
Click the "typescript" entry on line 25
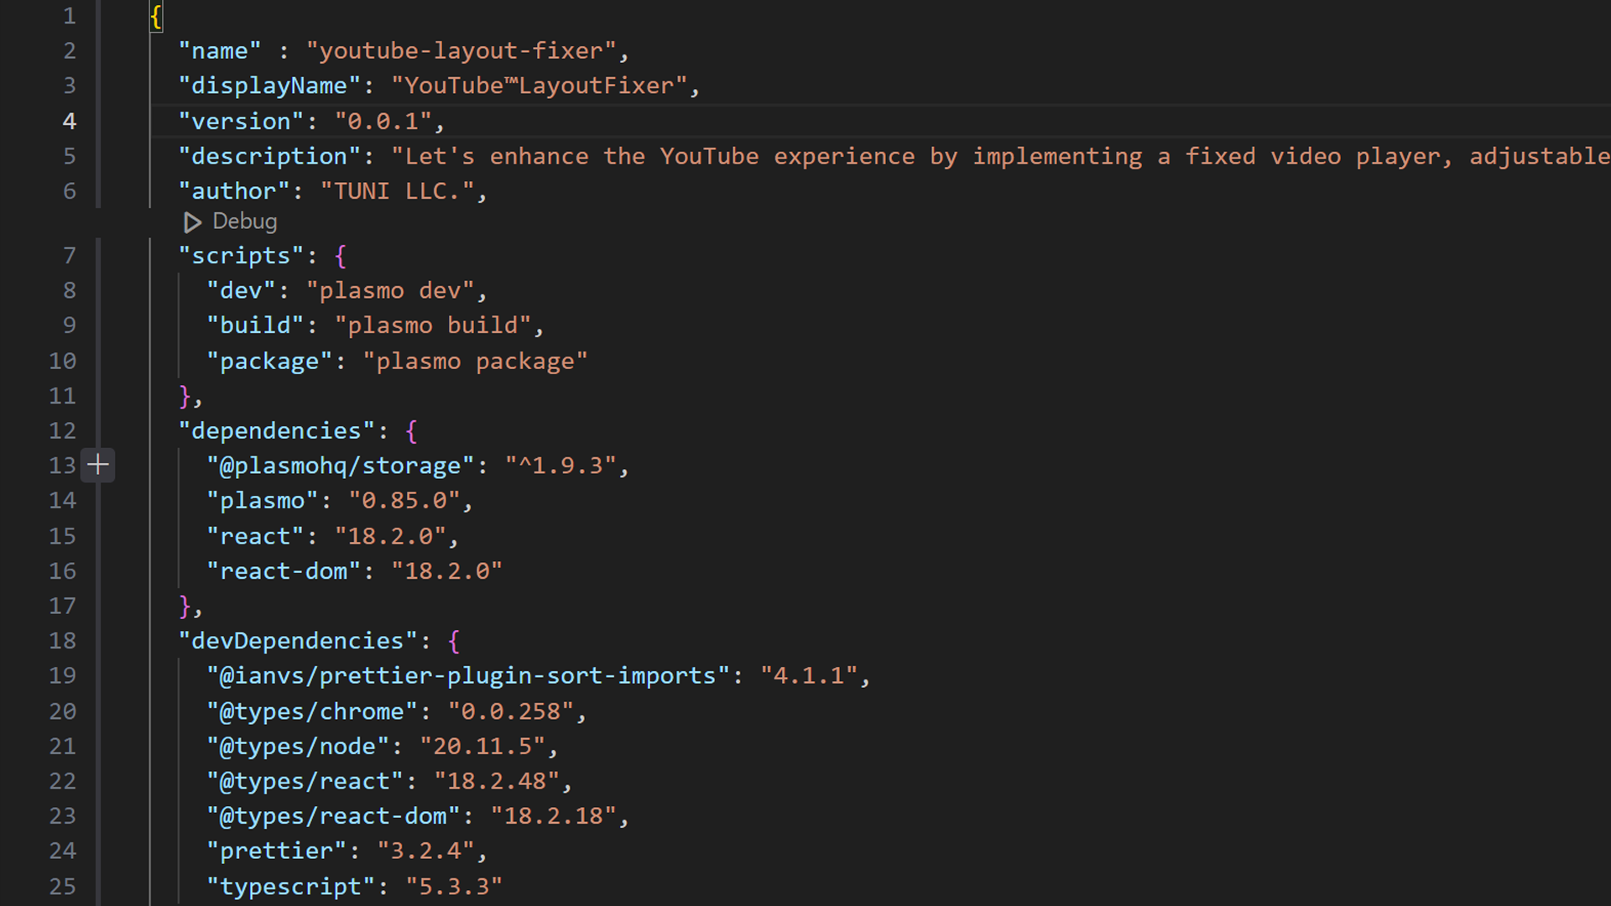click(x=289, y=886)
